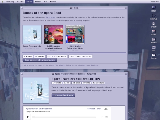
Task: Click the Agora Travelers Mix 3rd EDITION heading
Action: (x=76, y=79)
